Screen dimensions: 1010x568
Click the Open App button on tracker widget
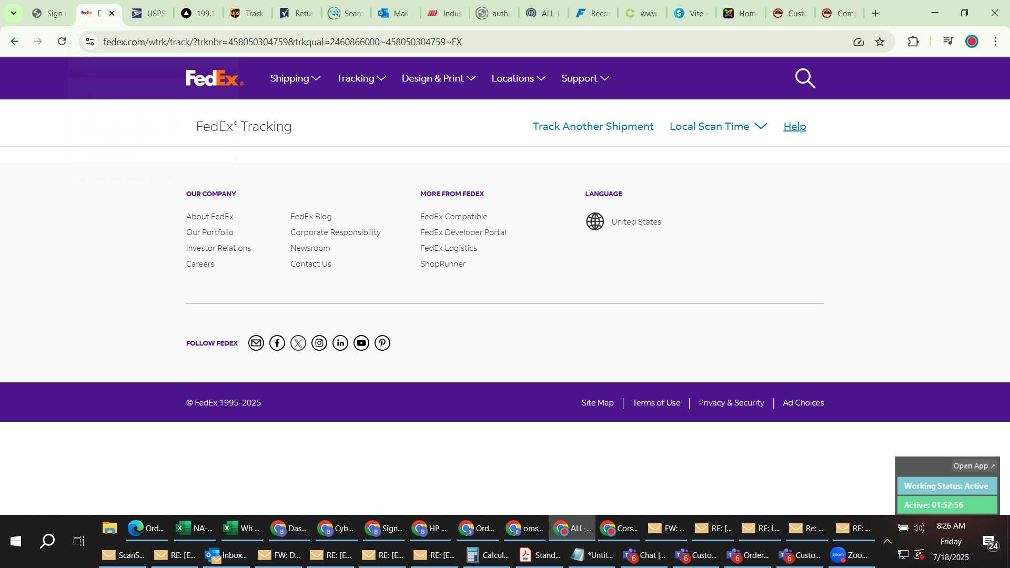point(974,466)
